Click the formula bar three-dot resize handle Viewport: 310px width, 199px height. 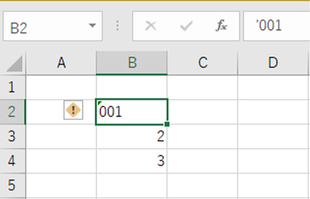pos(117,26)
